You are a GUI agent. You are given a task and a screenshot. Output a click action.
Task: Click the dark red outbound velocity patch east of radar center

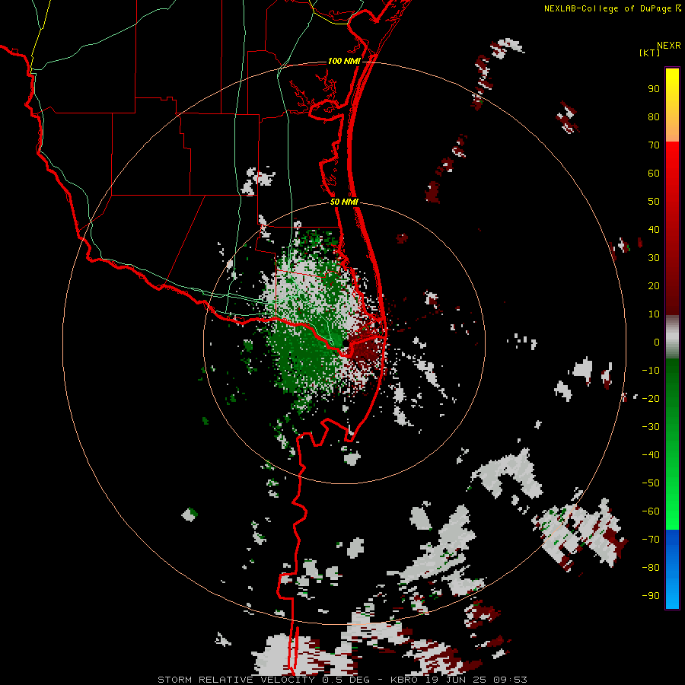coord(365,349)
